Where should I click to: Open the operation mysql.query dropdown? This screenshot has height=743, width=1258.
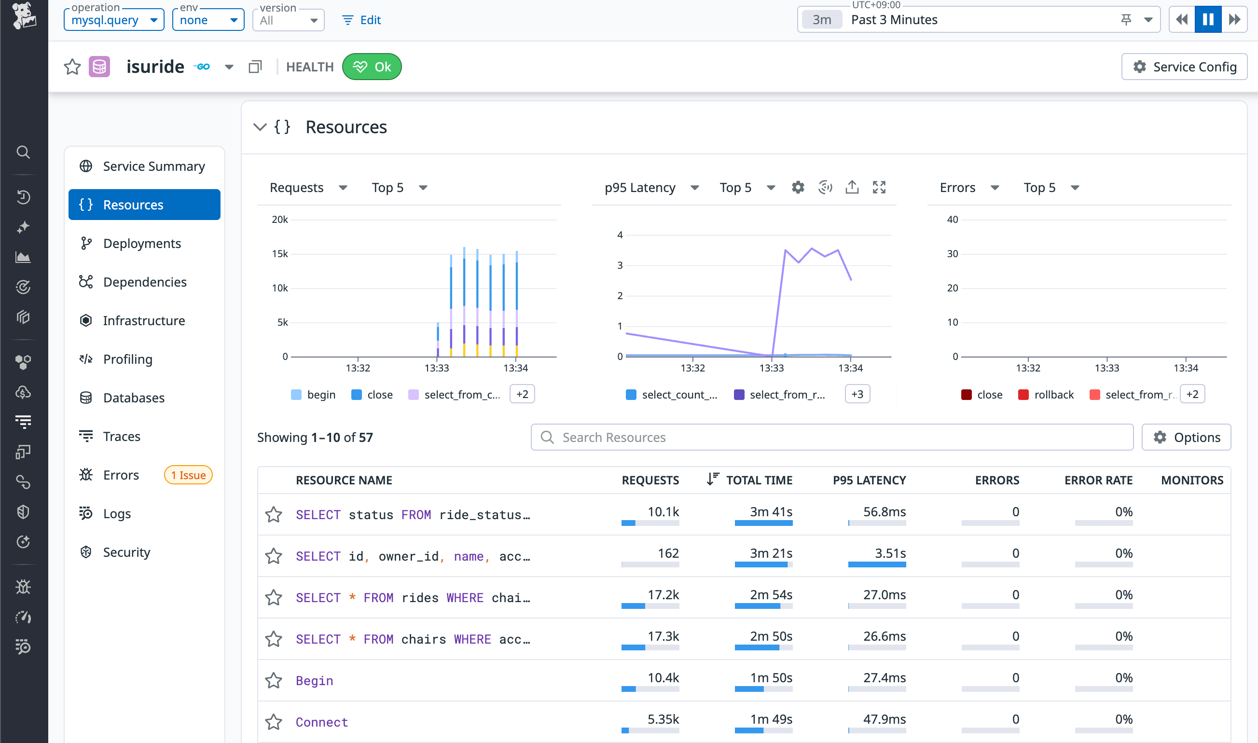[113, 20]
